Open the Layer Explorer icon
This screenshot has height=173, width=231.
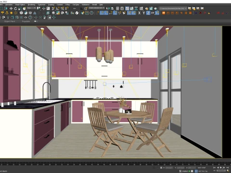tap(122, 8)
